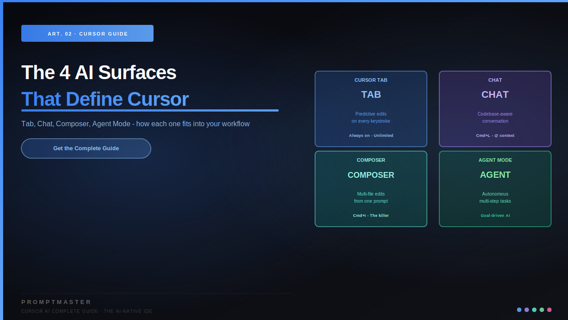This screenshot has width=568, height=320.
Task: Click the blue heading 'That Define Cursor'
Action: [x=105, y=99]
